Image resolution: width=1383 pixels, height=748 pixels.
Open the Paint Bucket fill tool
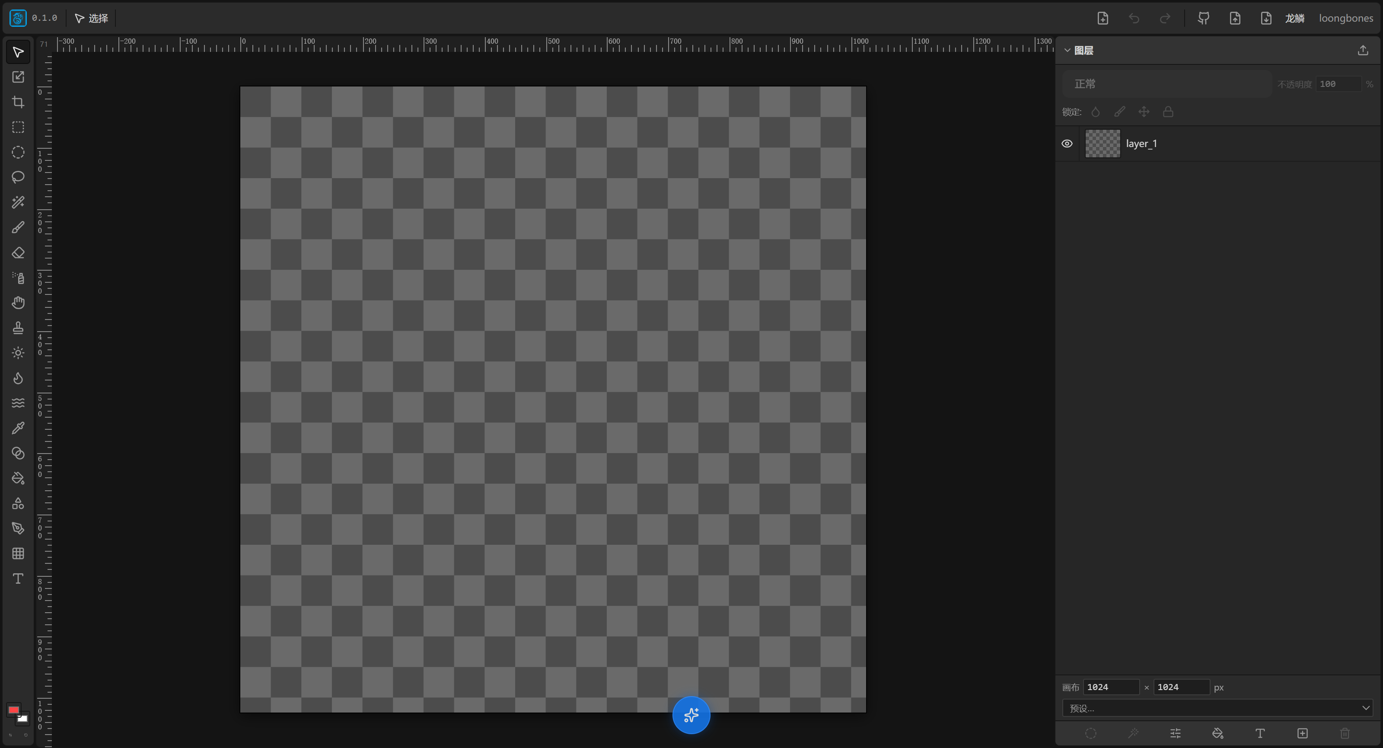[x=18, y=478]
